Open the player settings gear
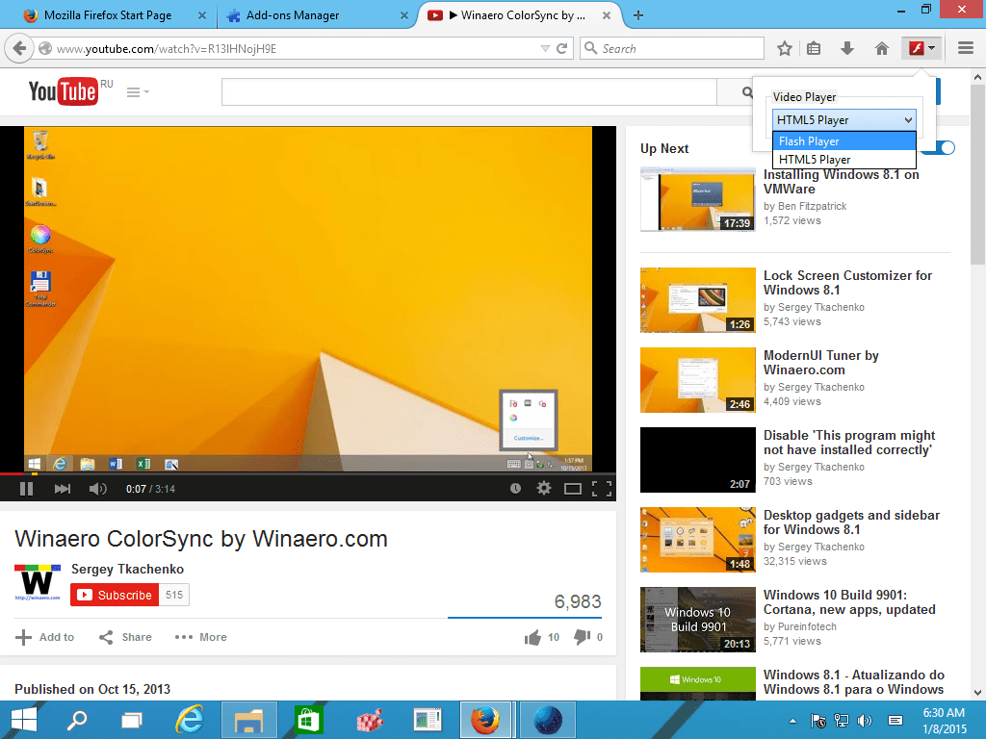The image size is (986, 739). (543, 488)
